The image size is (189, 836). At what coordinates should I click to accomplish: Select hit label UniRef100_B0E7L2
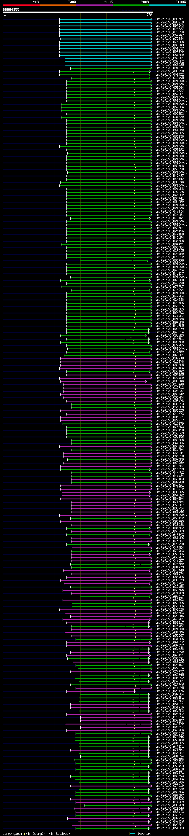[169, 714]
